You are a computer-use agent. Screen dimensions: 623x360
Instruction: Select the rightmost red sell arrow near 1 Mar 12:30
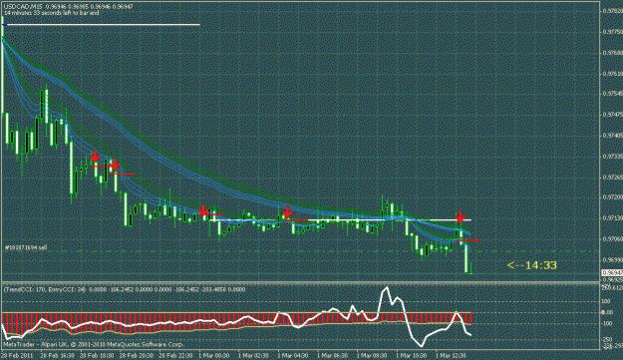coord(461,216)
